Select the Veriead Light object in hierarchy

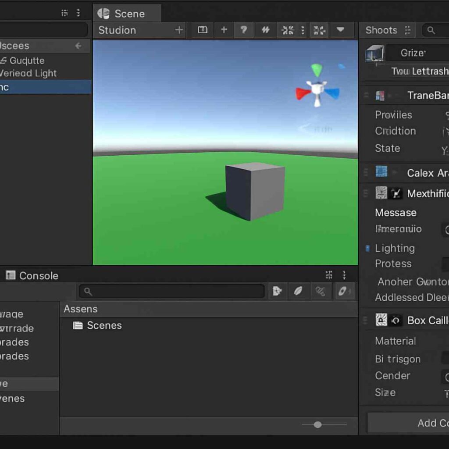click(x=29, y=73)
